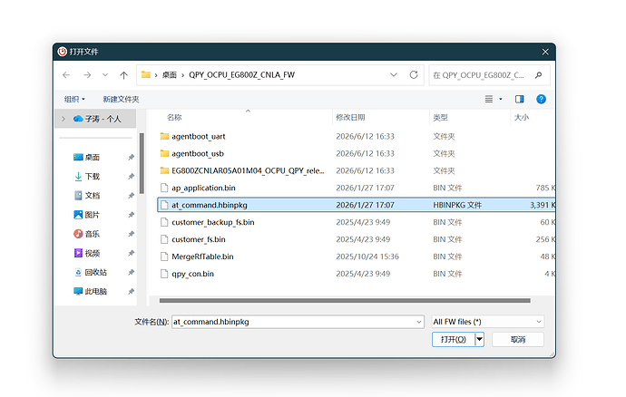Click the pin icon next to 音乐

131,234
